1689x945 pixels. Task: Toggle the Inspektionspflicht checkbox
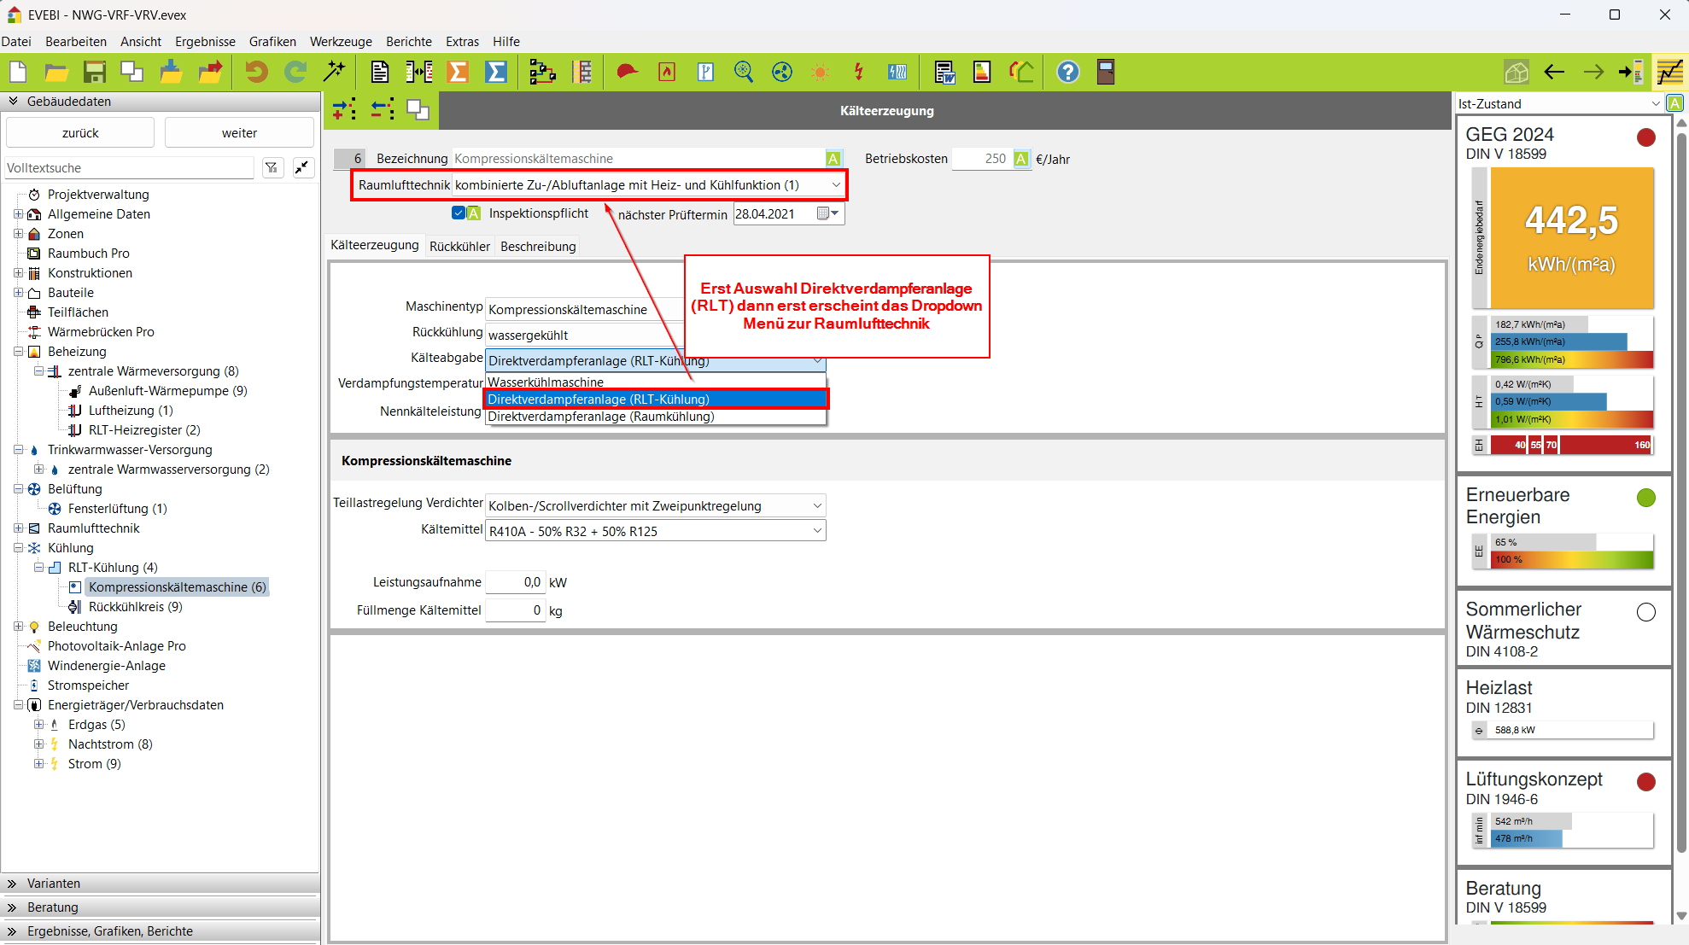coord(459,213)
